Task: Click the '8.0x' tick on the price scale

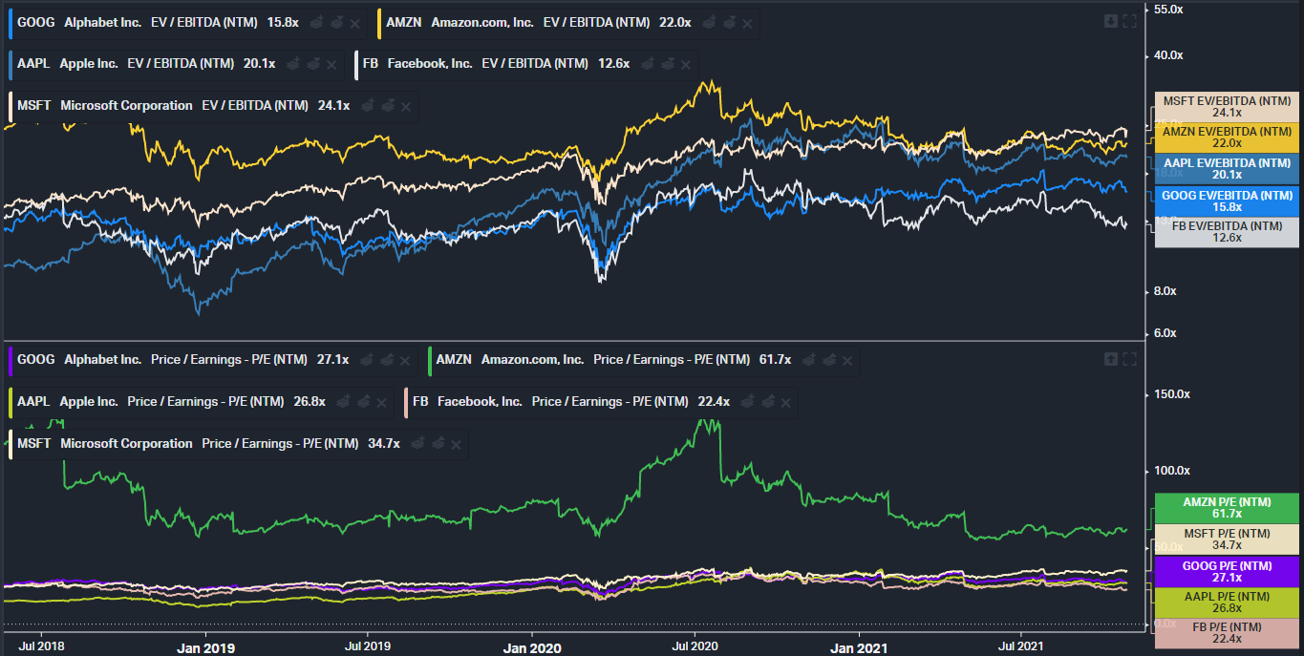Action: [1166, 291]
